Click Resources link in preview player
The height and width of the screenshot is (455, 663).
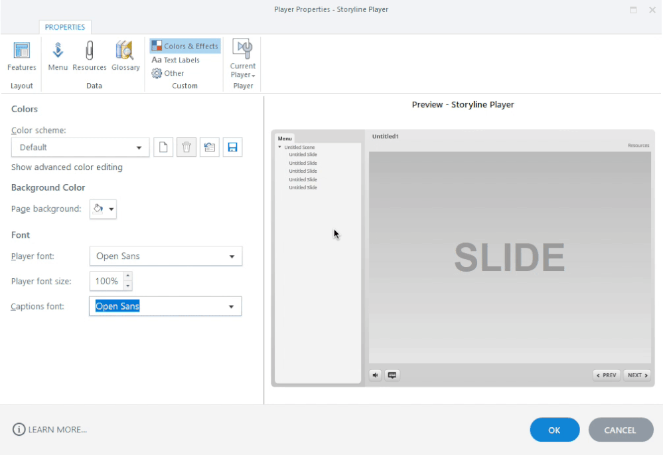638,145
